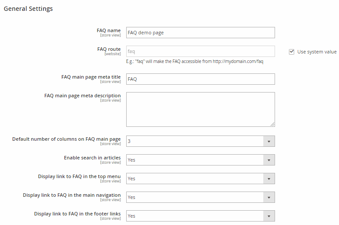
Task: Click the "FAQ main page meta title" label
Action: (x=91, y=77)
